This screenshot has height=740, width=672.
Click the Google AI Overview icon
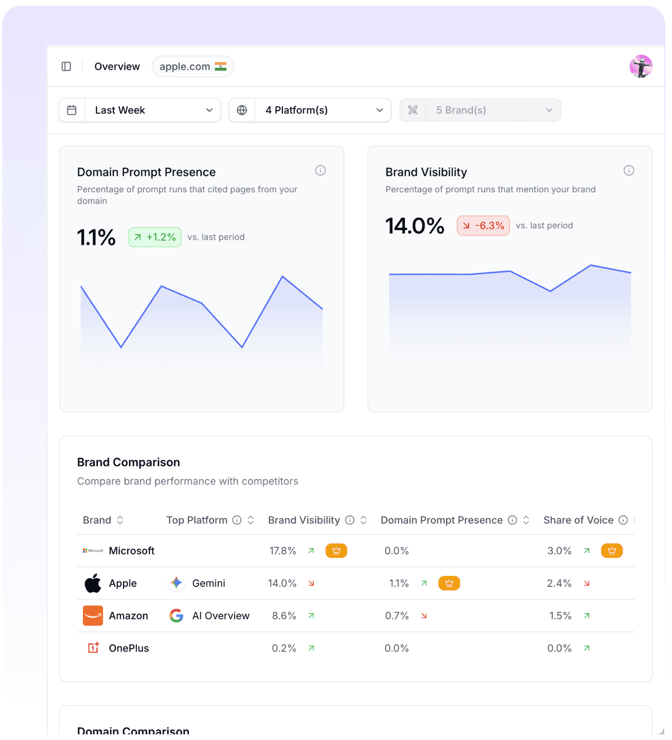176,616
